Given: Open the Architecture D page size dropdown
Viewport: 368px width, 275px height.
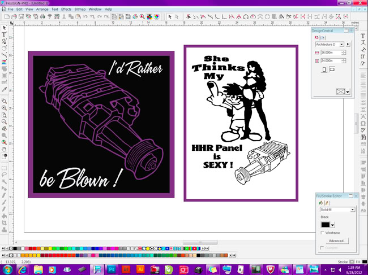Looking at the screenshot, I should (x=342, y=44).
